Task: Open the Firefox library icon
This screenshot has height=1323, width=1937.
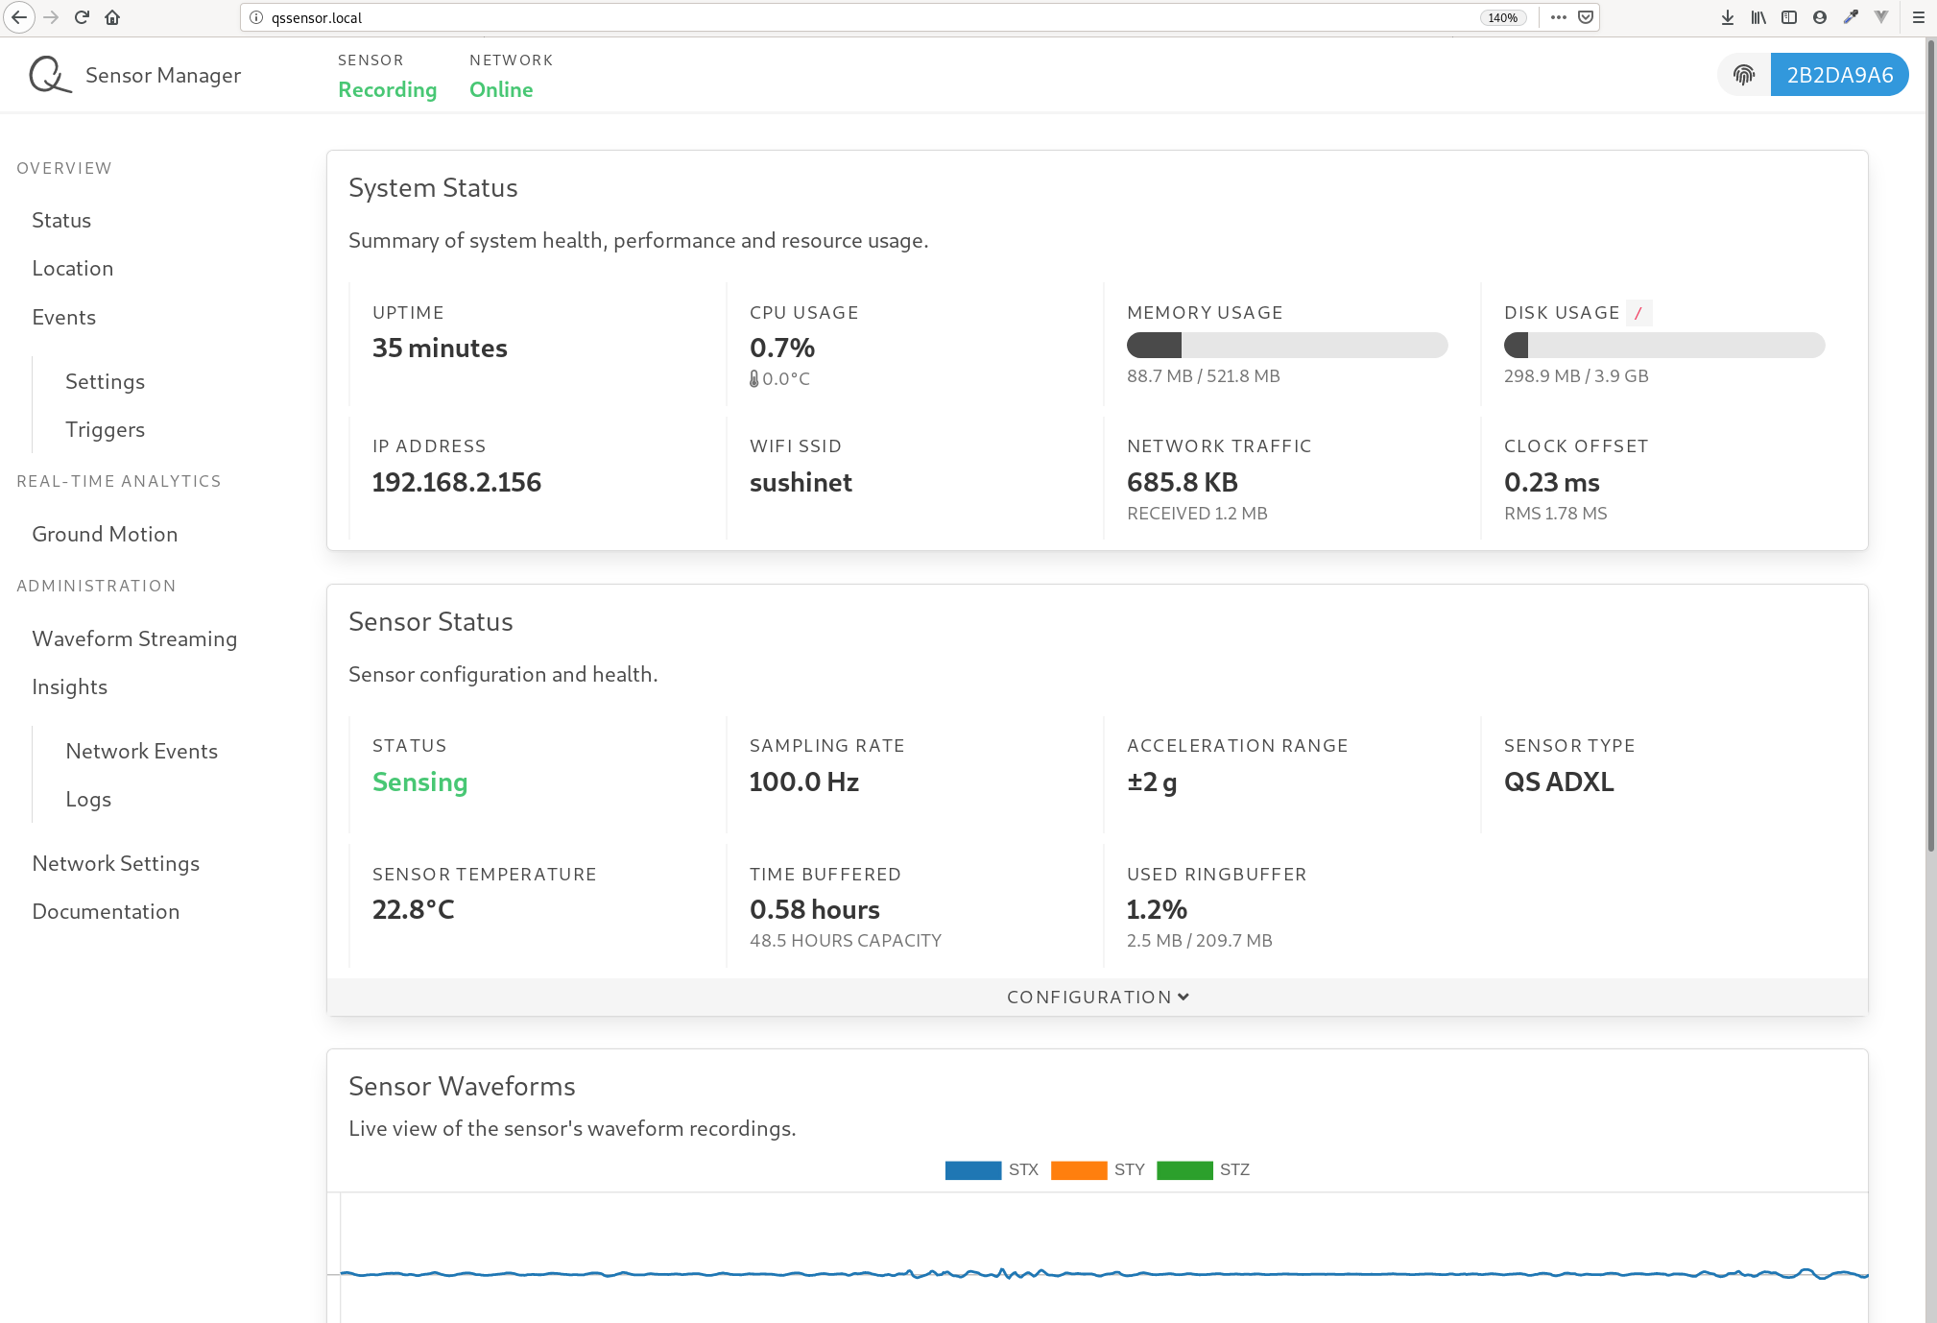Action: 1758,17
